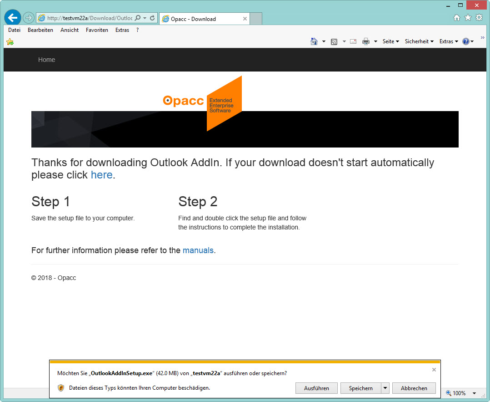Click the security shield warning icon

(x=61, y=388)
